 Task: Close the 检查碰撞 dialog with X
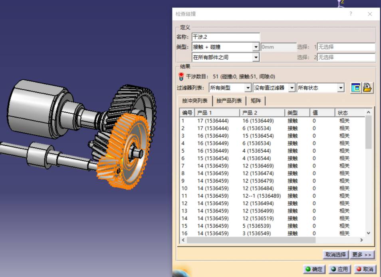point(370,14)
